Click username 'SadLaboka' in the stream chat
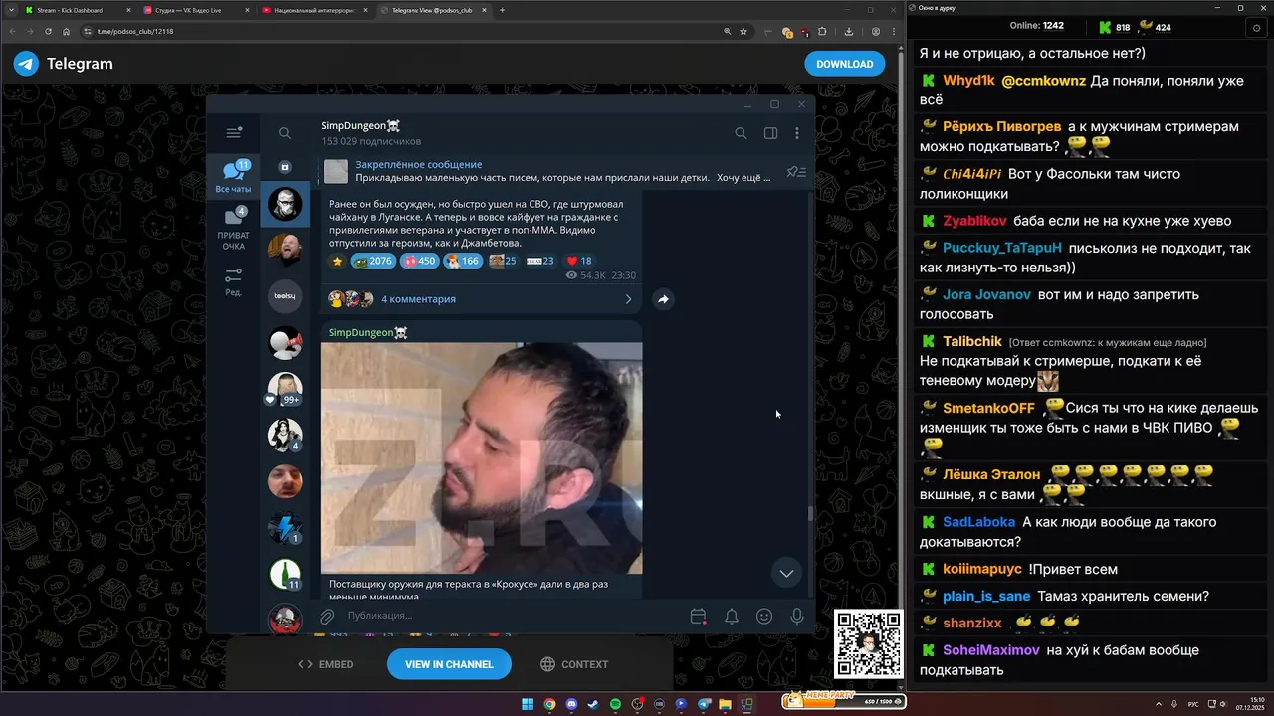 979,522
